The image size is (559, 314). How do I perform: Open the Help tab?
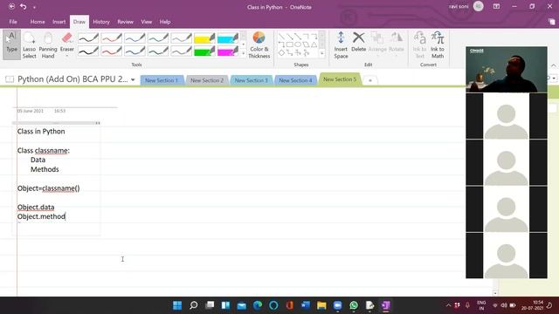click(165, 22)
